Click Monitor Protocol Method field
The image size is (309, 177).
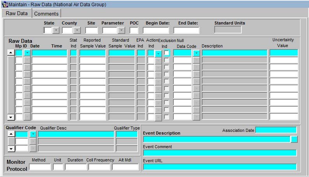[40, 167]
